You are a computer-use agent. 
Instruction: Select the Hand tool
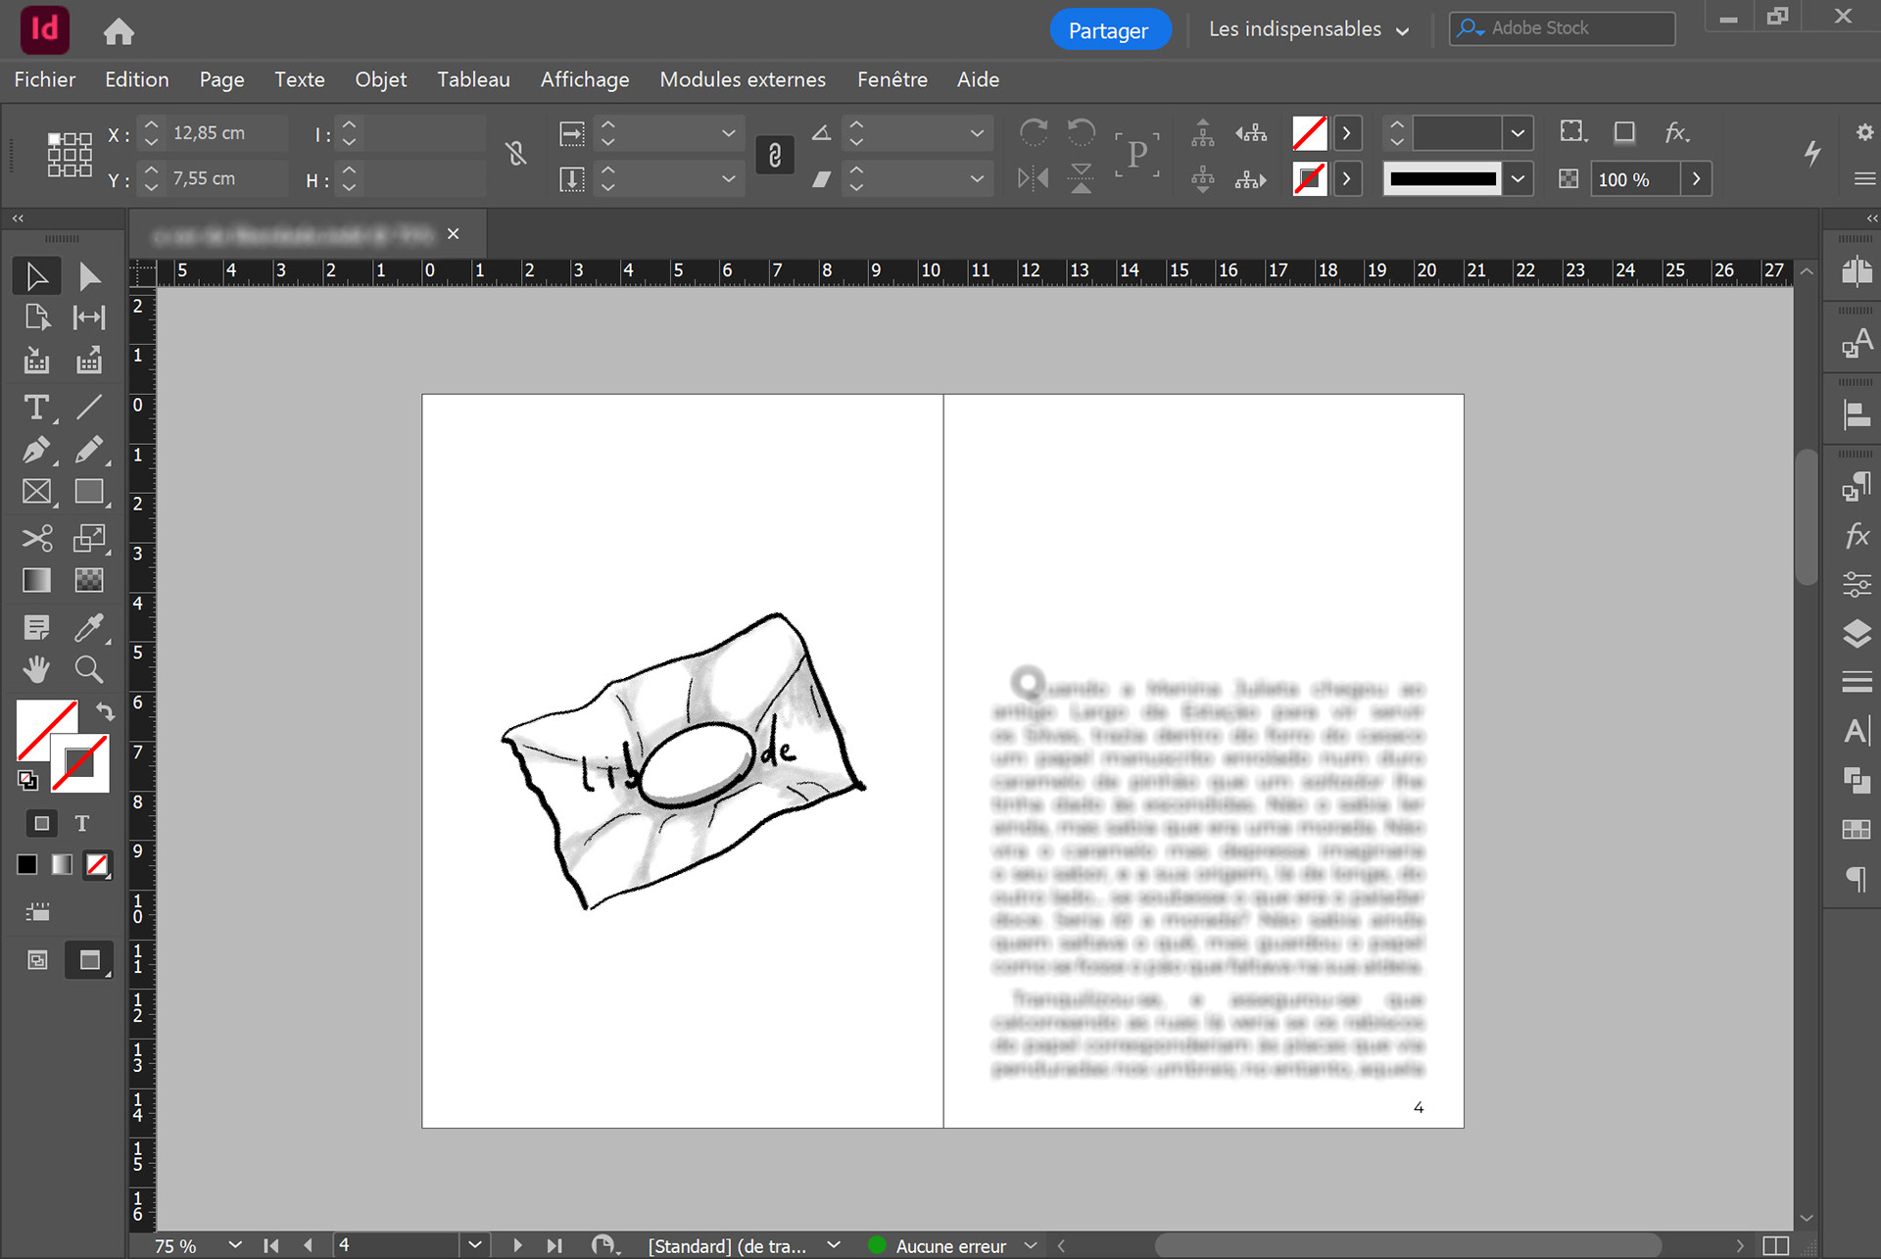pos(36,669)
